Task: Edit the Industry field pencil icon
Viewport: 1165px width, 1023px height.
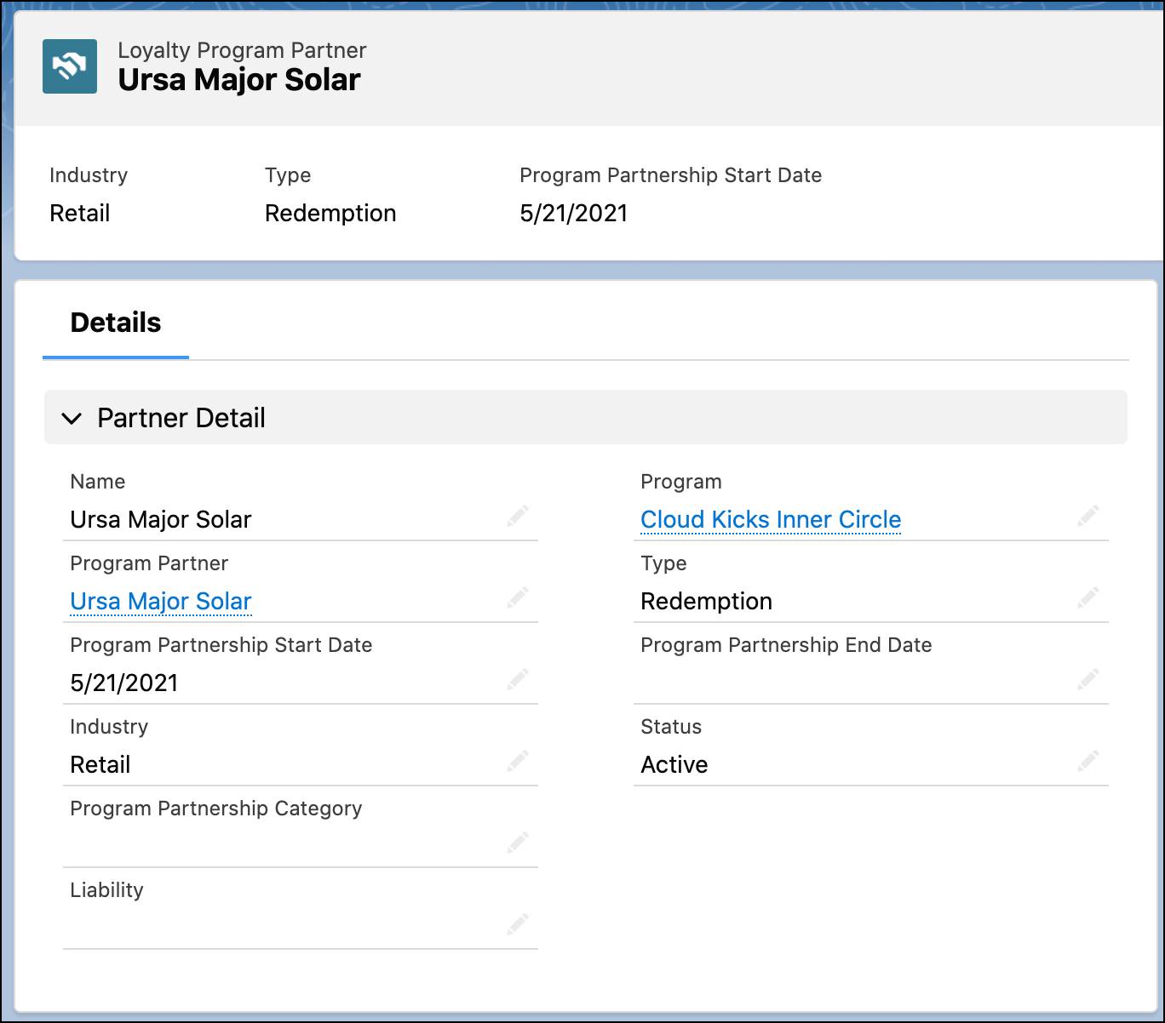Action: [x=518, y=761]
